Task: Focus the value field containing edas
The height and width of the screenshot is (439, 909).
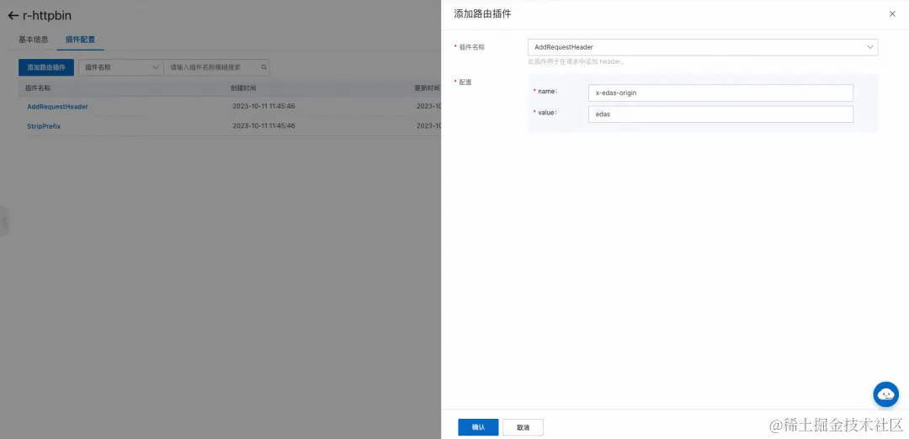Action: click(x=720, y=114)
